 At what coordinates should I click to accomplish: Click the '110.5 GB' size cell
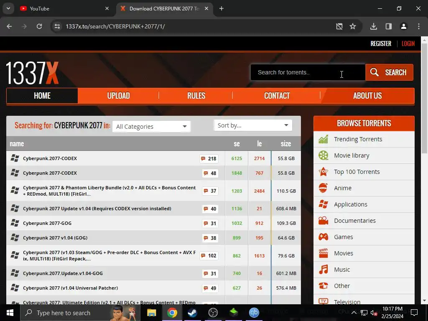286,191
